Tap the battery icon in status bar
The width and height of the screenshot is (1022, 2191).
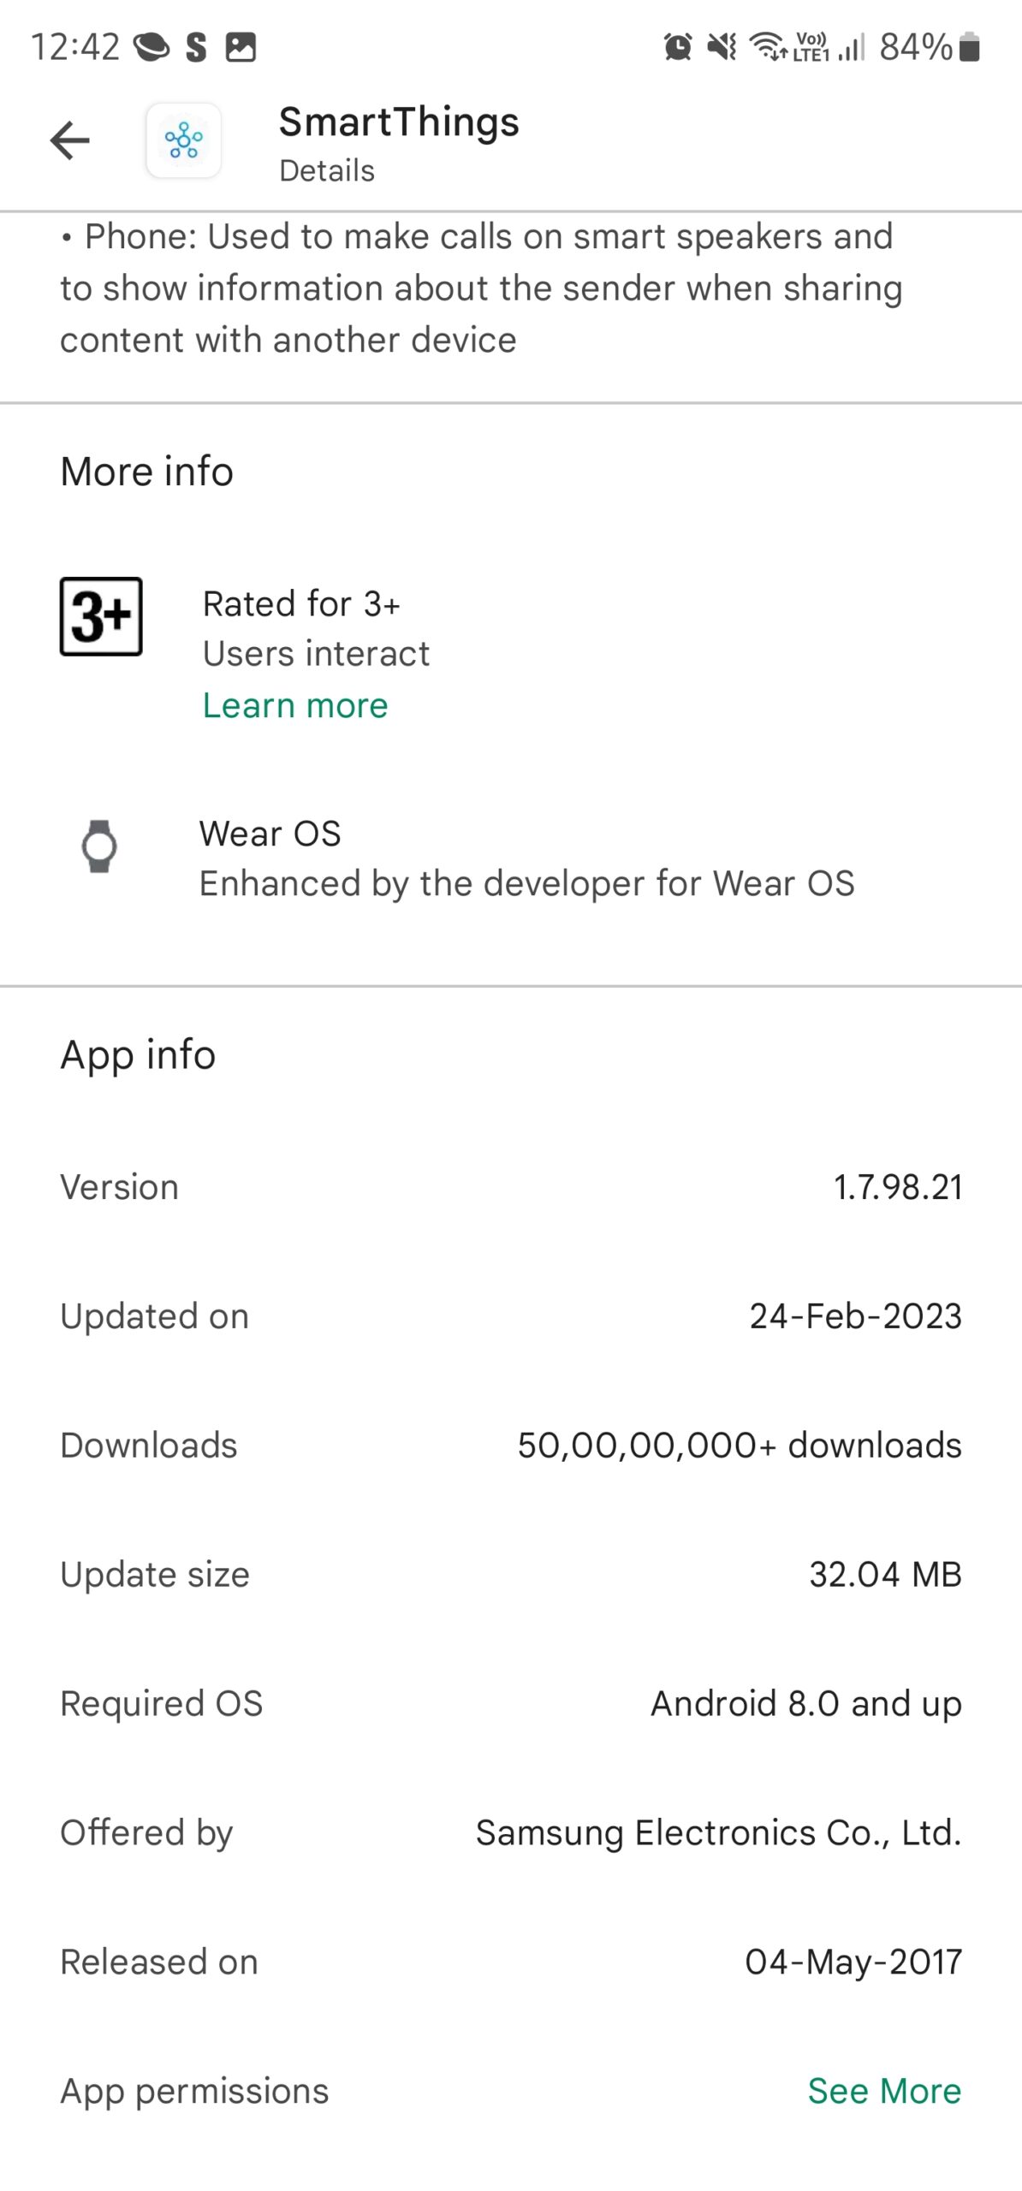[x=969, y=47]
